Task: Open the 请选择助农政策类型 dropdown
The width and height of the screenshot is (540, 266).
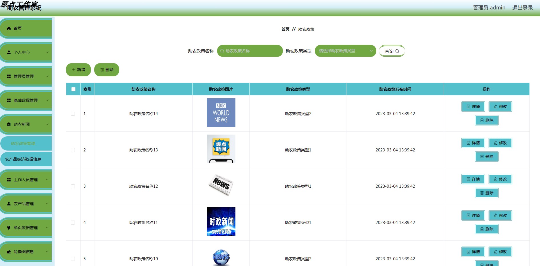Action: pos(345,51)
